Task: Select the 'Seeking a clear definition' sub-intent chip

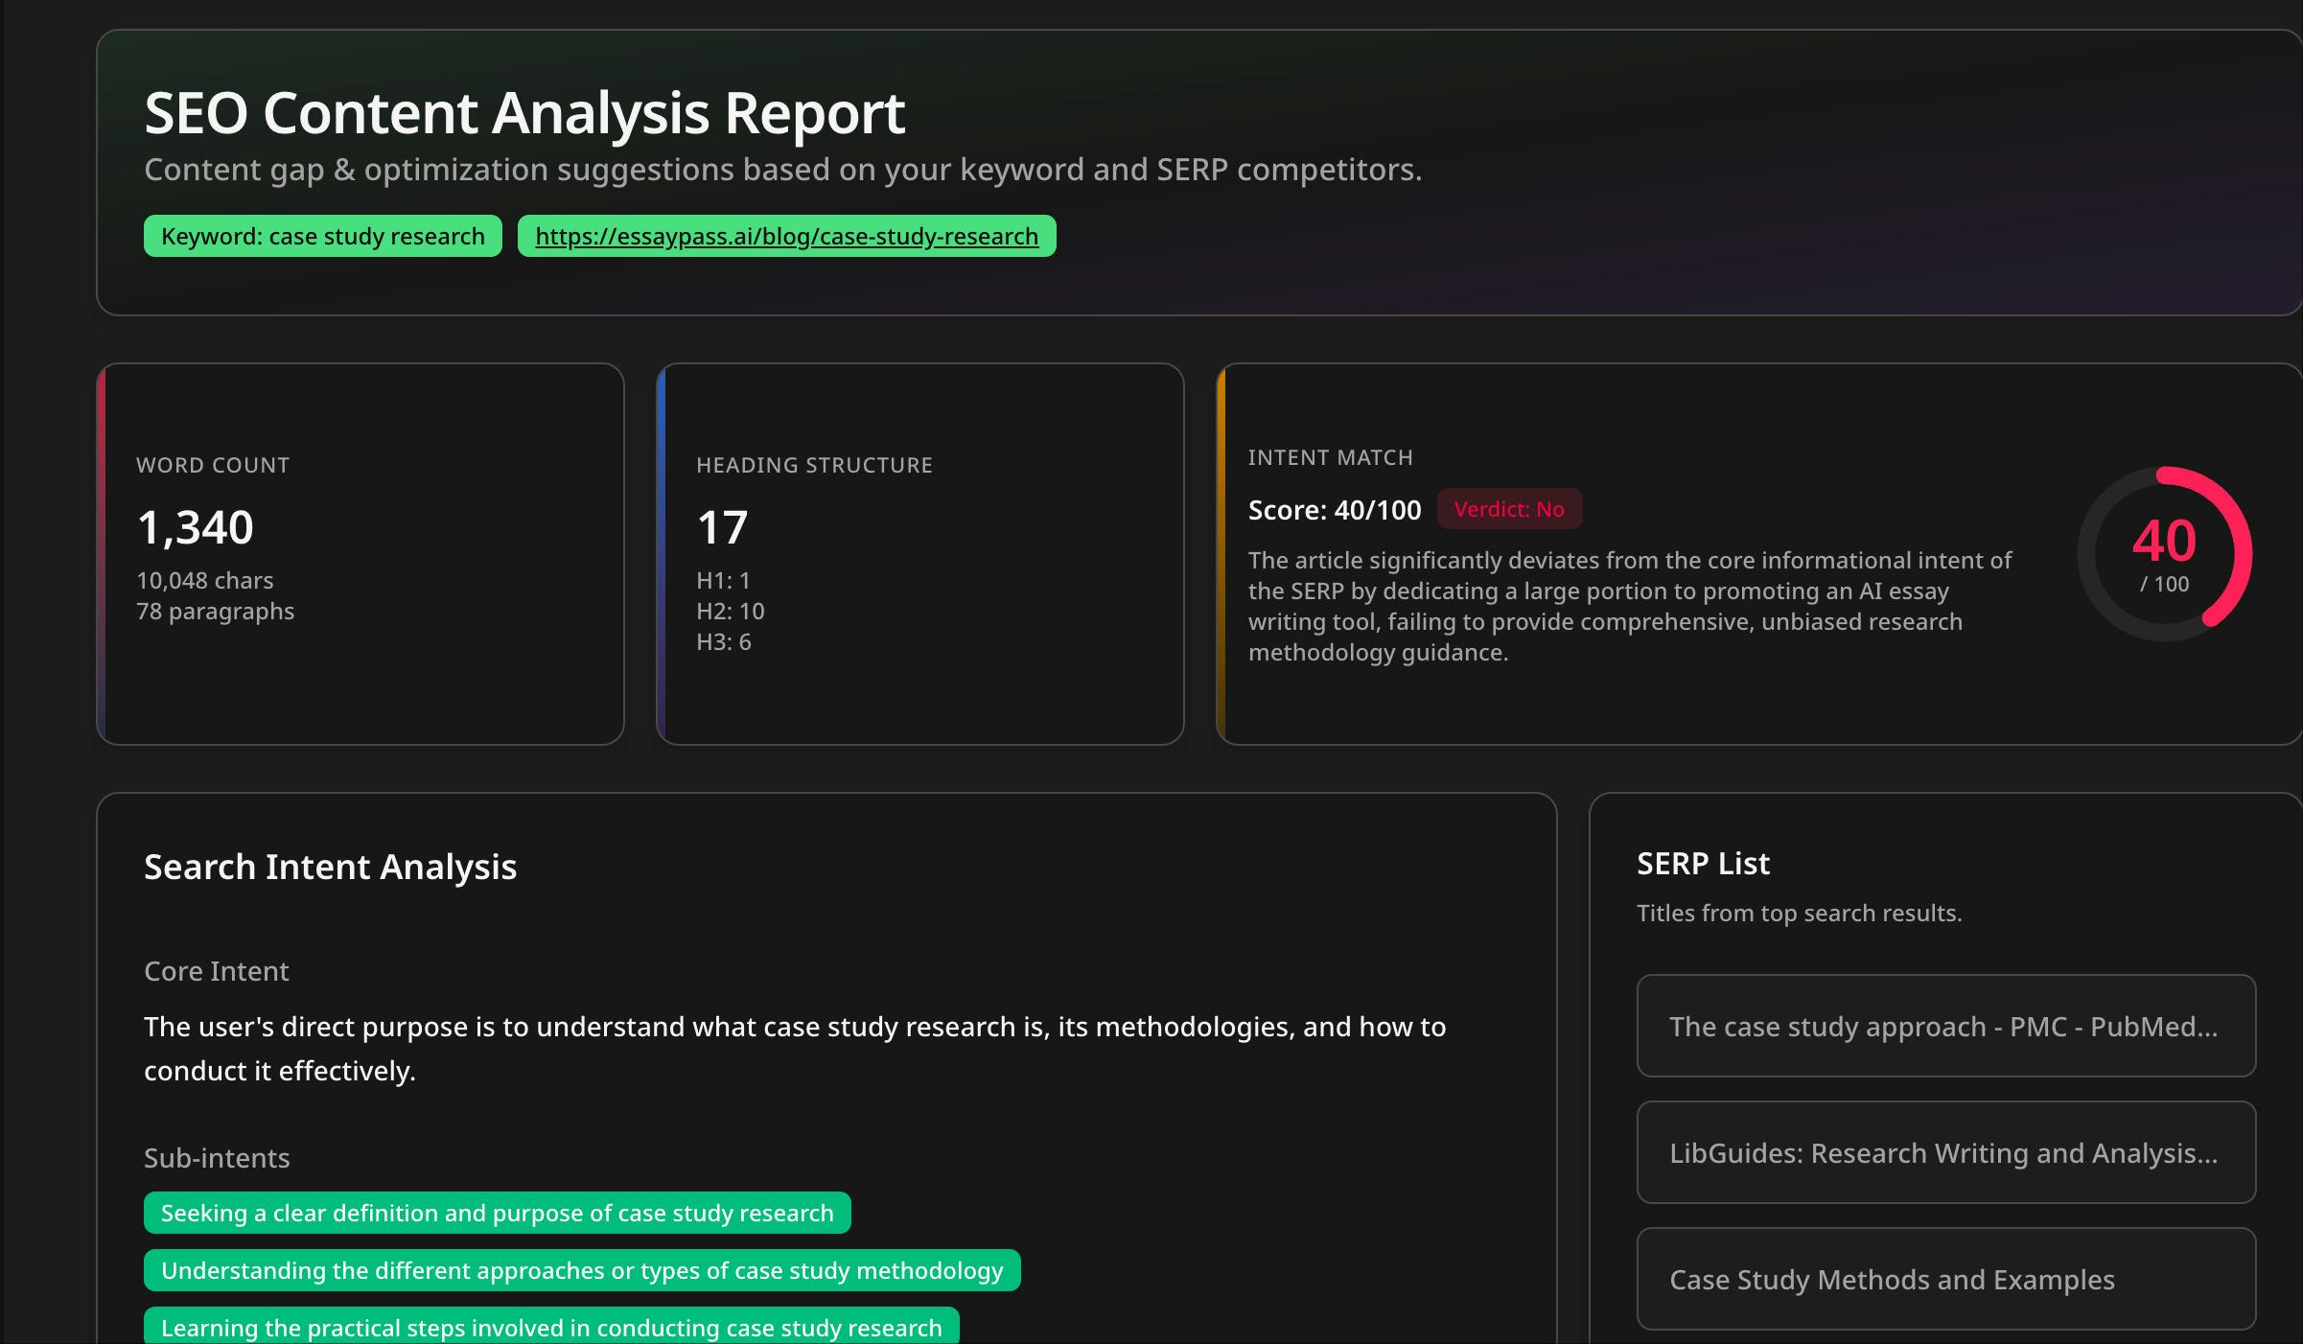Action: tap(497, 1213)
